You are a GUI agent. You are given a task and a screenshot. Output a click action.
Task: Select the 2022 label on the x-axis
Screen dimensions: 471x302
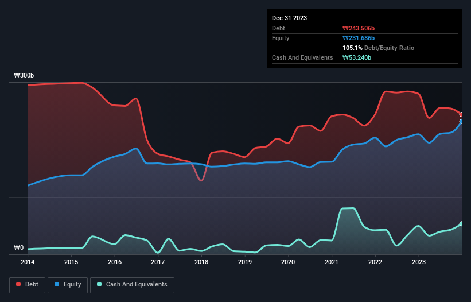click(375, 262)
